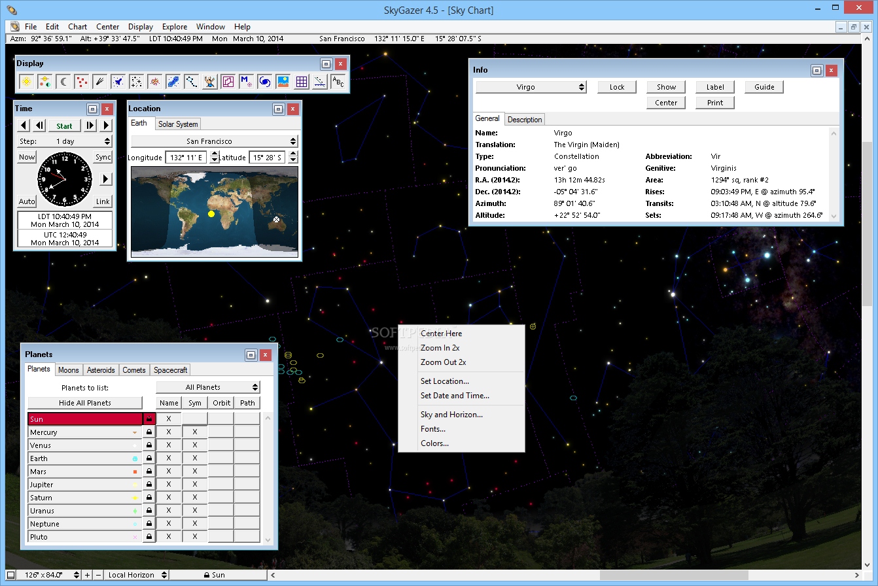
Task: Toggle comets icon in Display panel
Action: pyautogui.click(x=100, y=82)
